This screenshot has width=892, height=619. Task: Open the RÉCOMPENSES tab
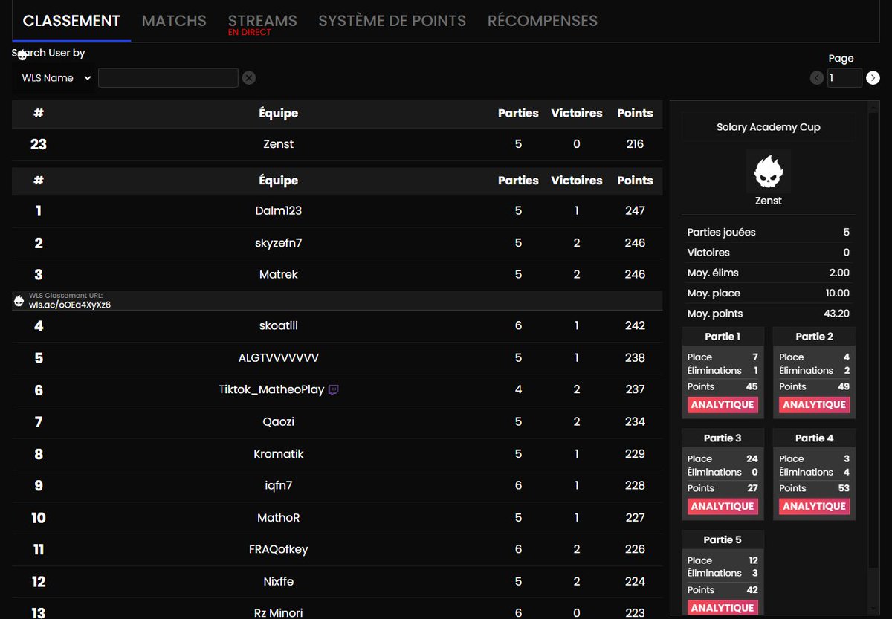pos(543,21)
